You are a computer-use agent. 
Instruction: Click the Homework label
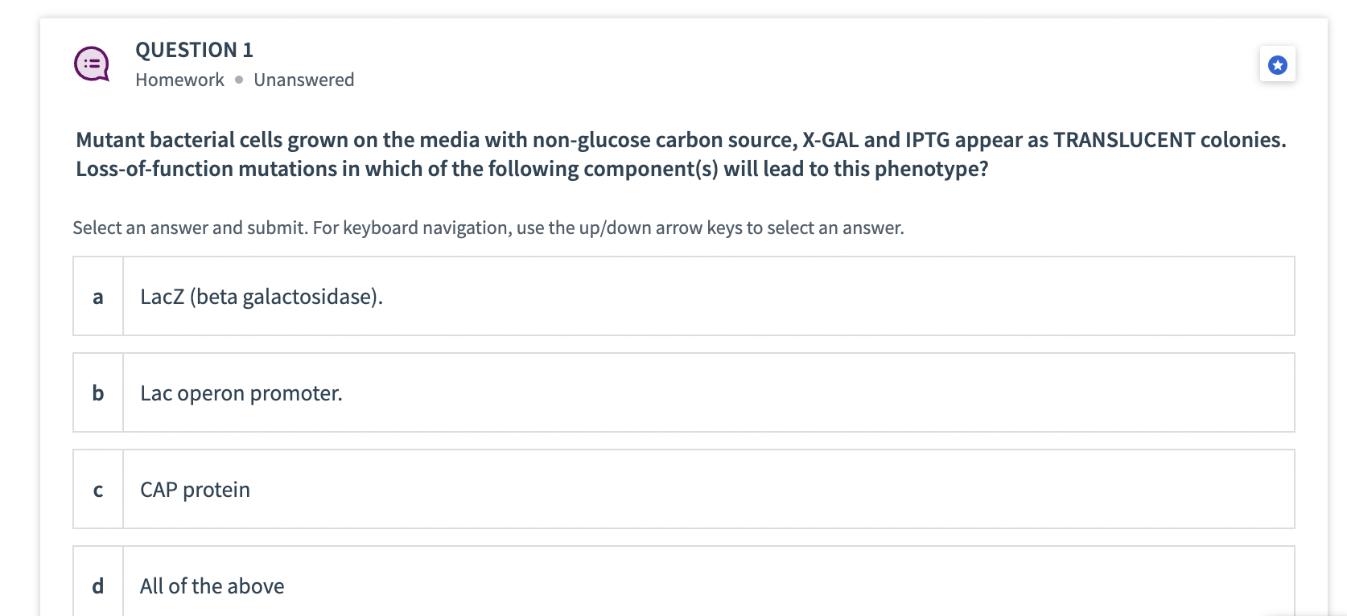tap(179, 80)
